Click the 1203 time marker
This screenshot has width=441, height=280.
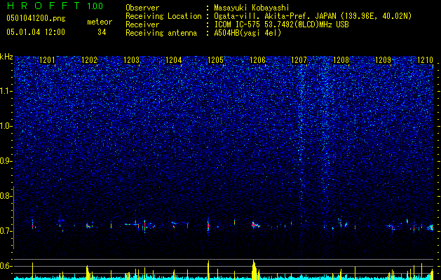[132, 60]
